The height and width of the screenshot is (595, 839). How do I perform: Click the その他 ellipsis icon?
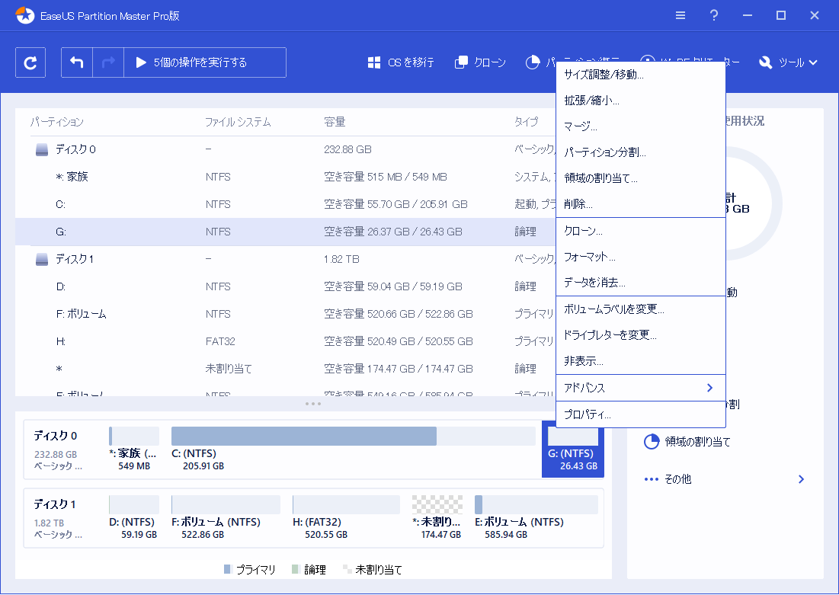click(x=652, y=479)
